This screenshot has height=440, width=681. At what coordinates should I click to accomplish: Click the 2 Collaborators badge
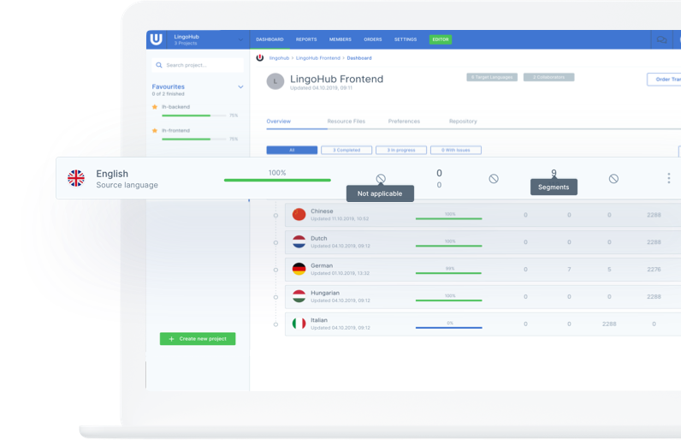549,77
